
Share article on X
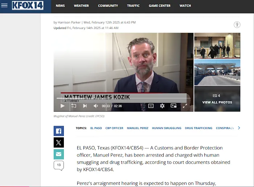pyautogui.click(x=59, y=142)
